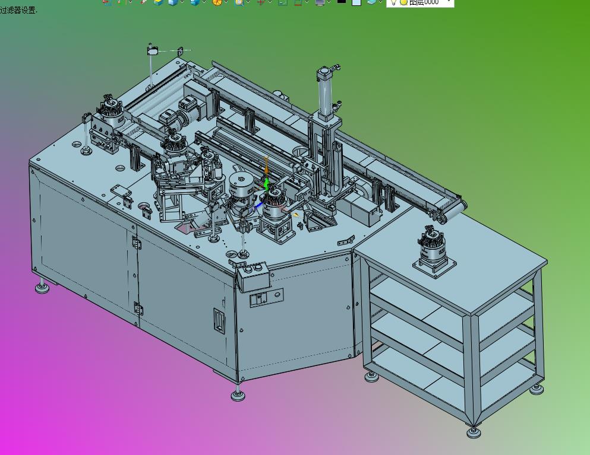
Task: Open dropdown arrow beside the monitor icon
Action: point(329,2)
